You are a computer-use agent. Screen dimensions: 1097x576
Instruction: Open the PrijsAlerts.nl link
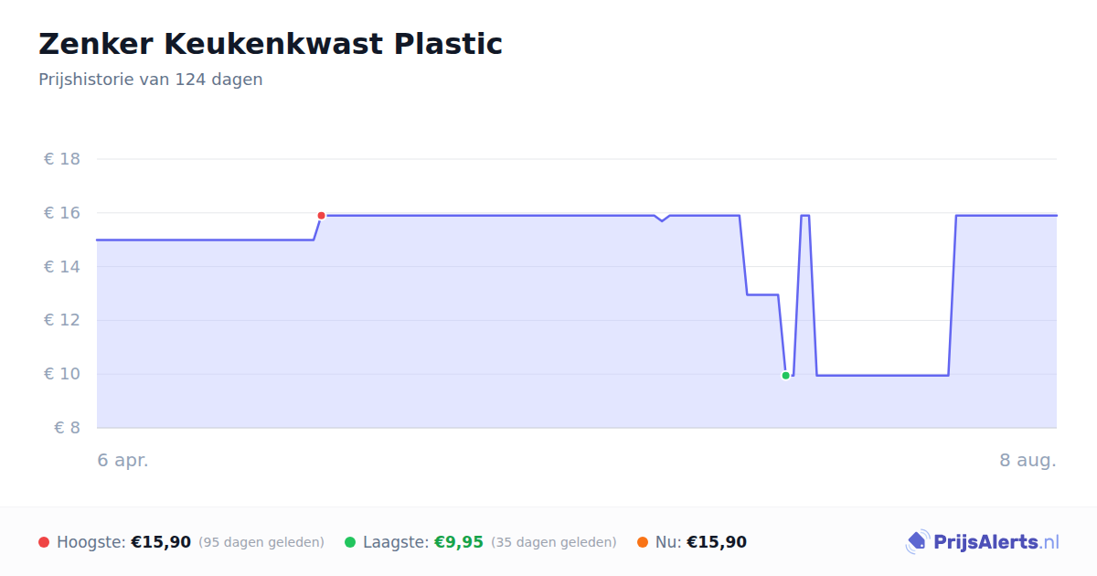click(x=983, y=542)
